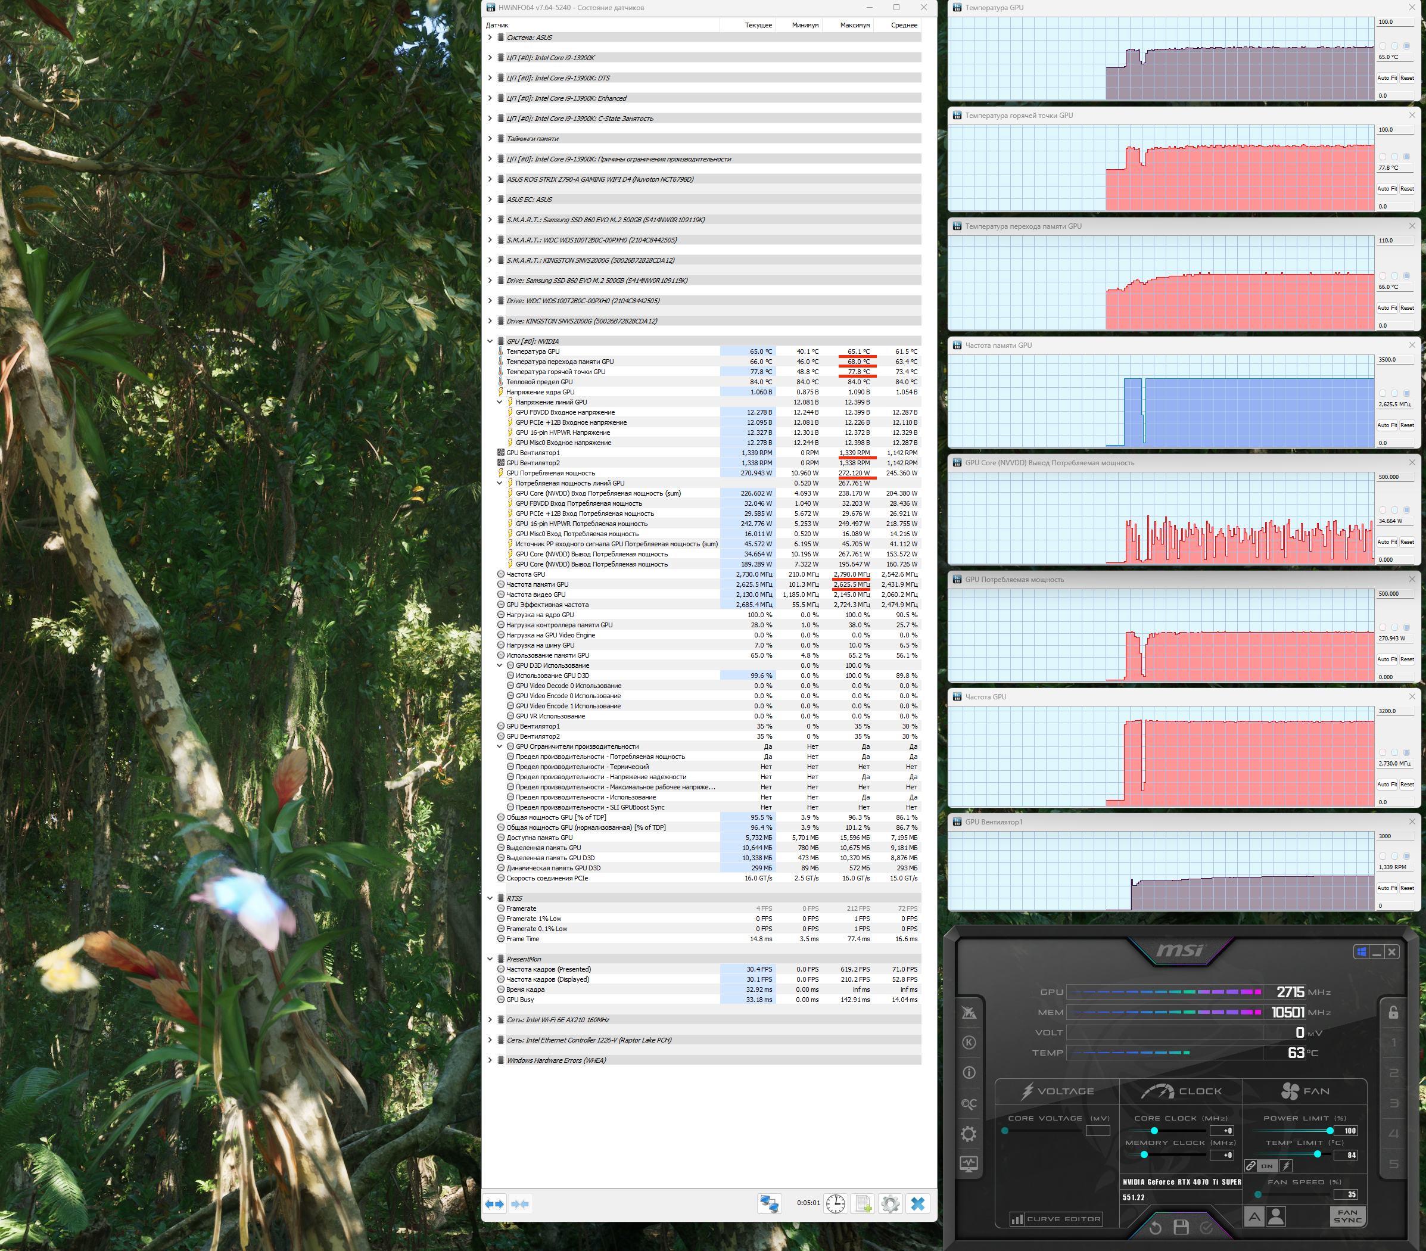Click the Текущее column header

pyautogui.click(x=758, y=25)
